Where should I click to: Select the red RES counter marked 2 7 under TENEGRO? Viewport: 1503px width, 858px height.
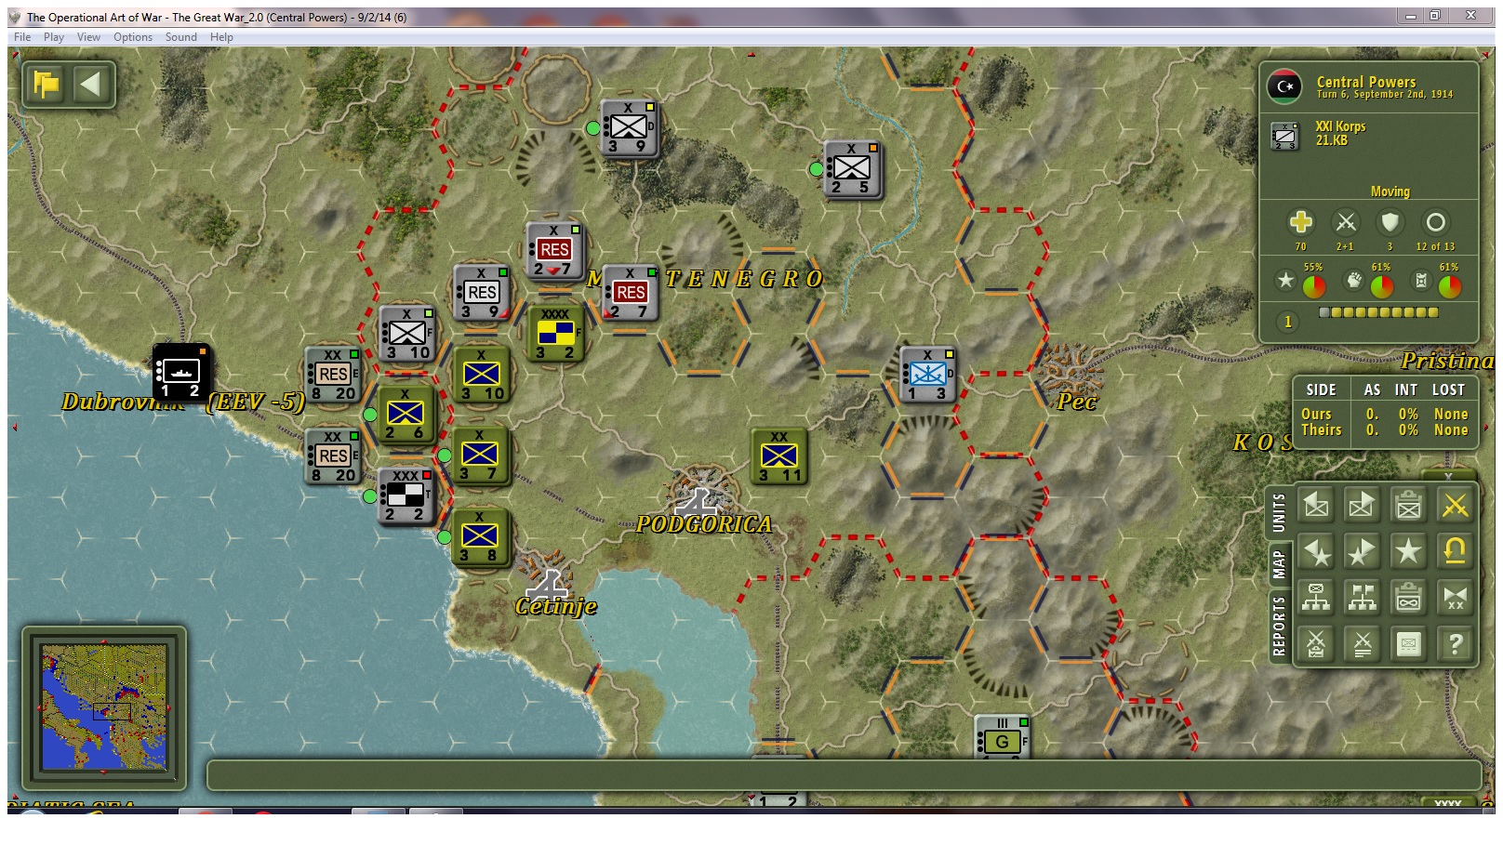click(x=630, y=293)
